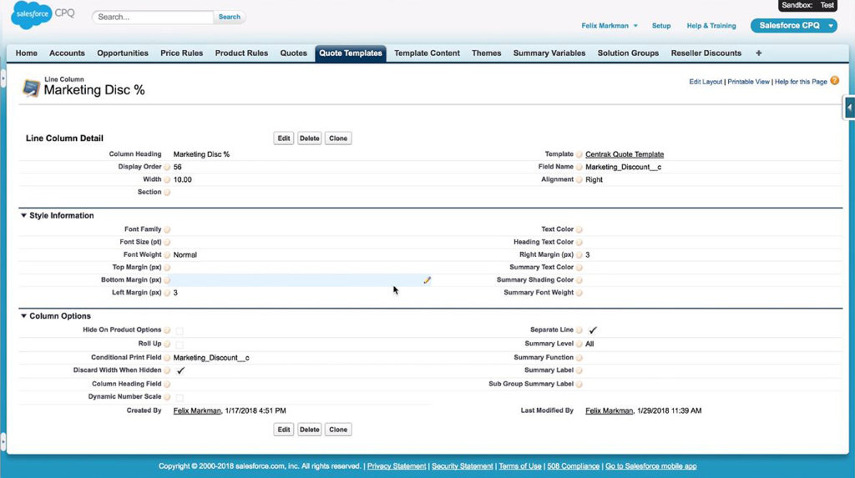The width and height of the screenshot is (855, 478).
Task: Click the Bottom Margin (px) empty value field
Action: tap(299, 280)
